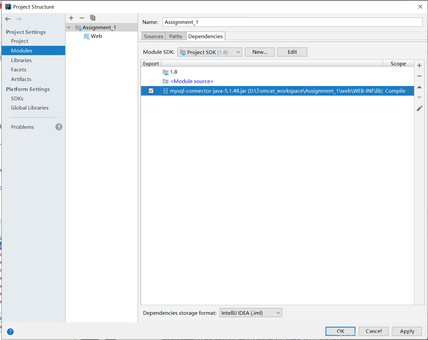Add a dependency with the right-side plus icon
The image size is (428, 340).
(x=419, y=65)
